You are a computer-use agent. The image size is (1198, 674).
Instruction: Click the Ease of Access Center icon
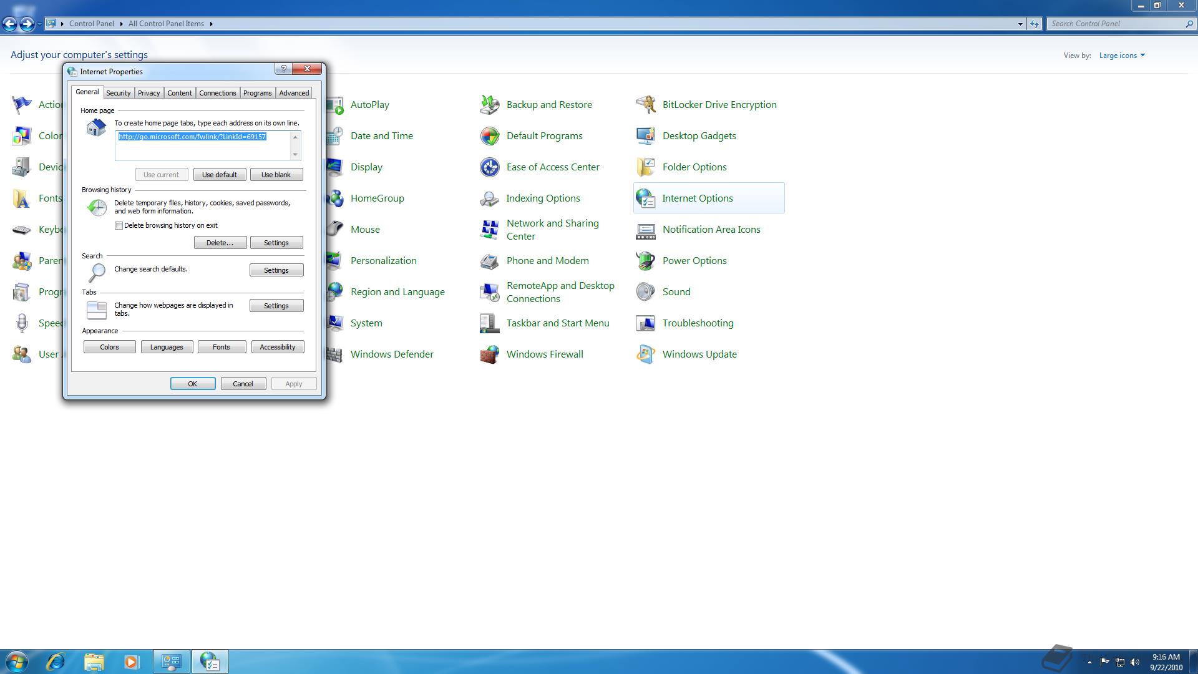pos(490,167)
